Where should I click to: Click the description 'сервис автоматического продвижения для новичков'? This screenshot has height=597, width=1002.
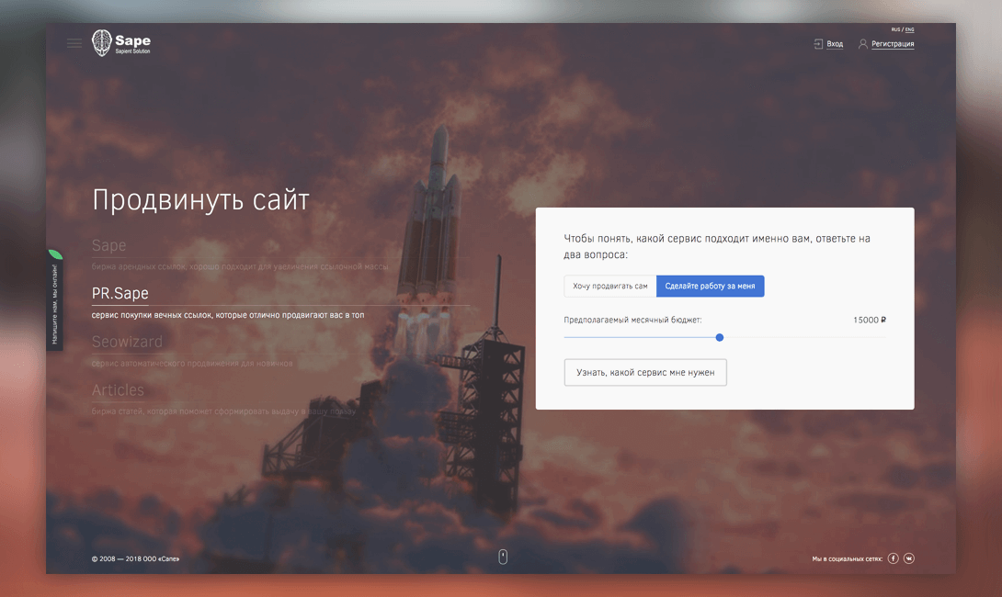[192, 364]
